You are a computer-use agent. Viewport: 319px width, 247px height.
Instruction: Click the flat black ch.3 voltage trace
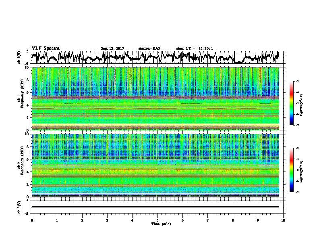(x=155, y=207)
